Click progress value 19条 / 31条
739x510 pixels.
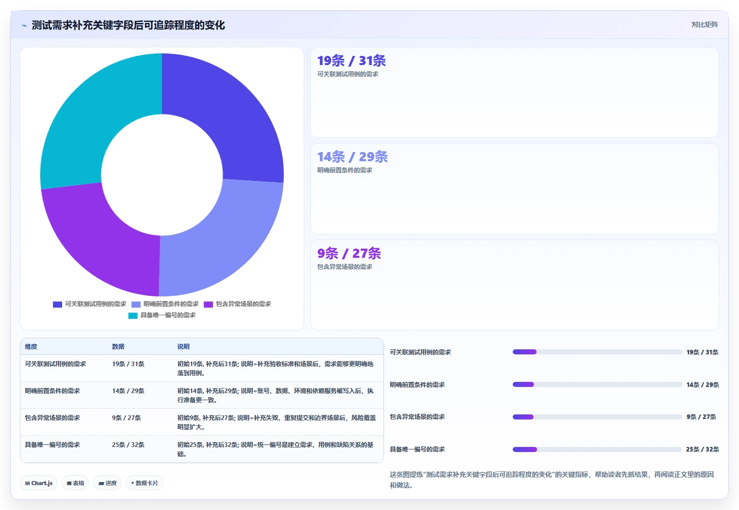(702, 352)
